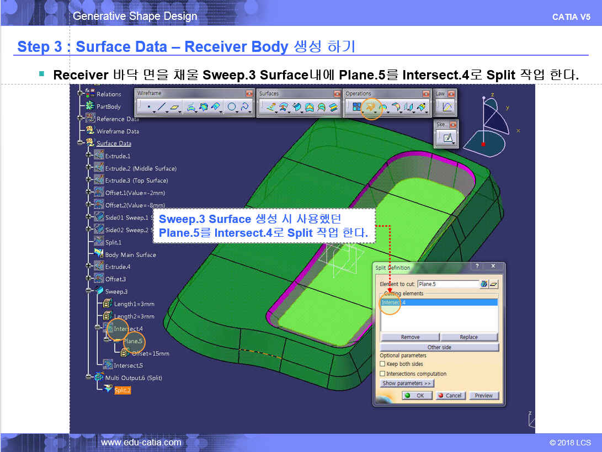The width and height of the screenshot is (602, 452).
Task: Expand the Extrude.1 tree node
Action: coord(88,156)
